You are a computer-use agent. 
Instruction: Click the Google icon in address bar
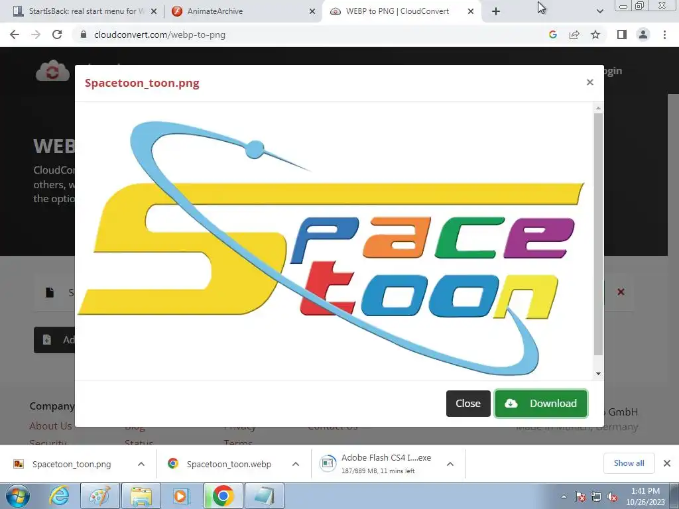point(552,34)
